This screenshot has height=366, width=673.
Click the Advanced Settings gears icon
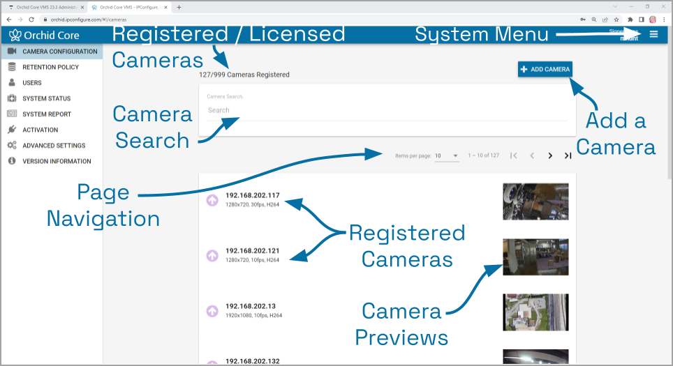(x=12, y=145)
